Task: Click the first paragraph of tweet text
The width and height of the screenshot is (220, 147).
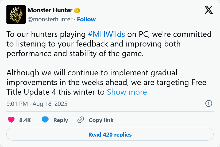Action: point(109,44)
